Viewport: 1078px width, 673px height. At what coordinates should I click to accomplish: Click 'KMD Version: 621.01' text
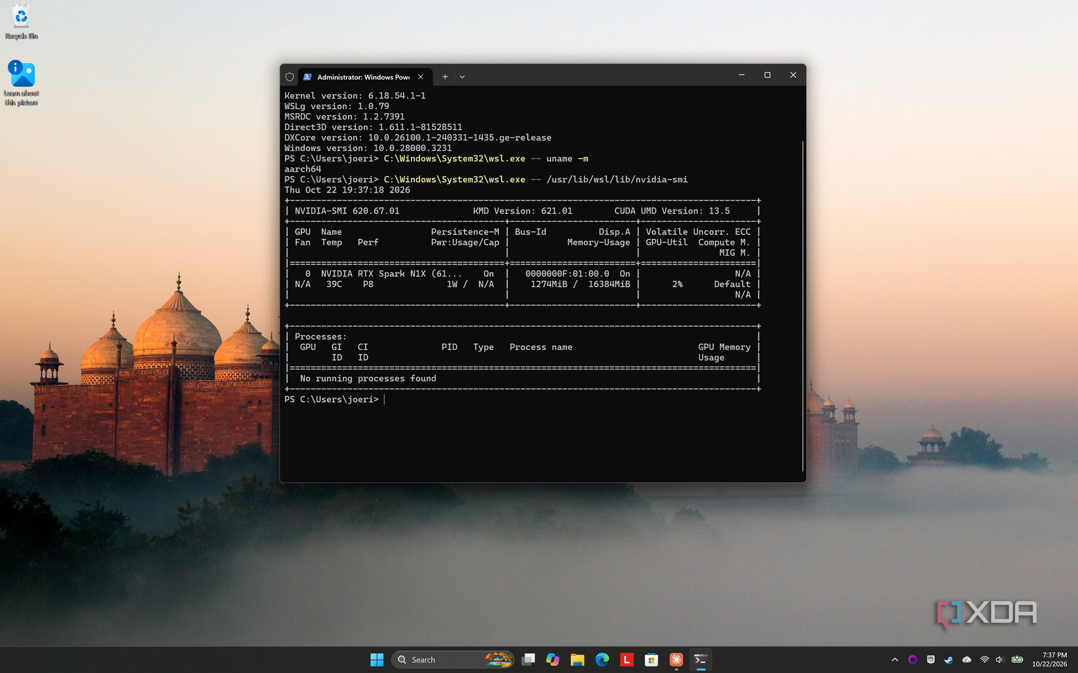tap(523, 211)
